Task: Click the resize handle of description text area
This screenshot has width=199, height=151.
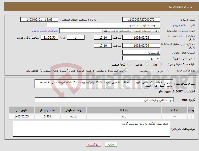Action: [36, 86]
